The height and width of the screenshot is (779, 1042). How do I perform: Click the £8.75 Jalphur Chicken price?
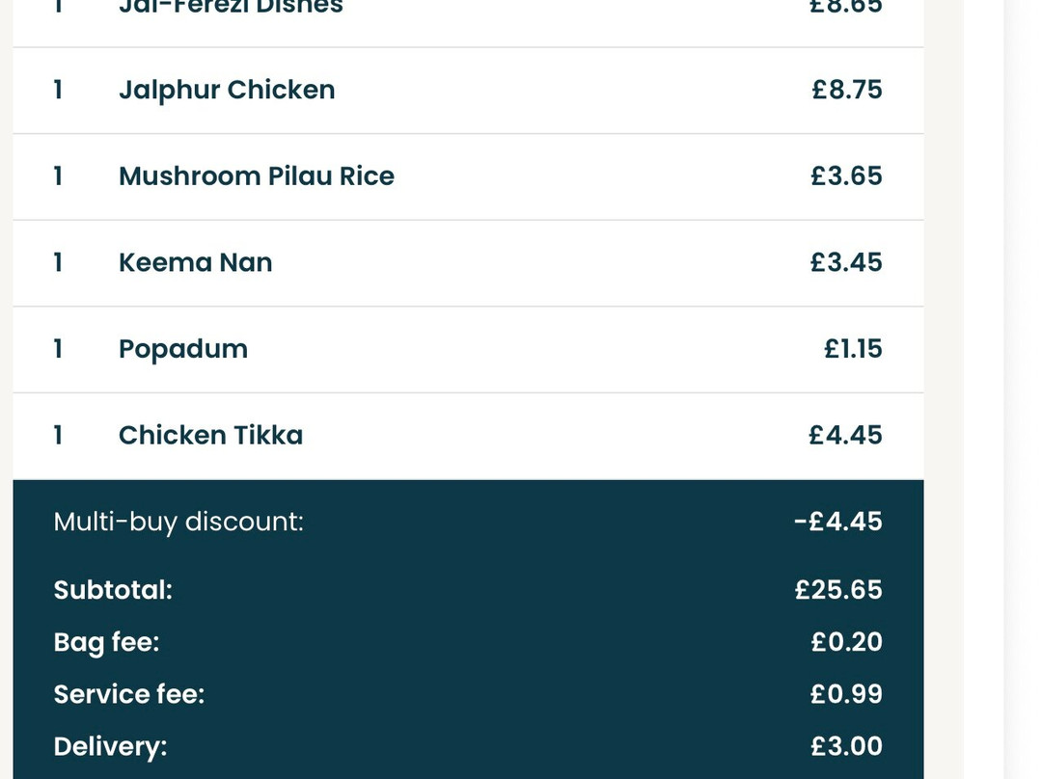click(847, 90)
